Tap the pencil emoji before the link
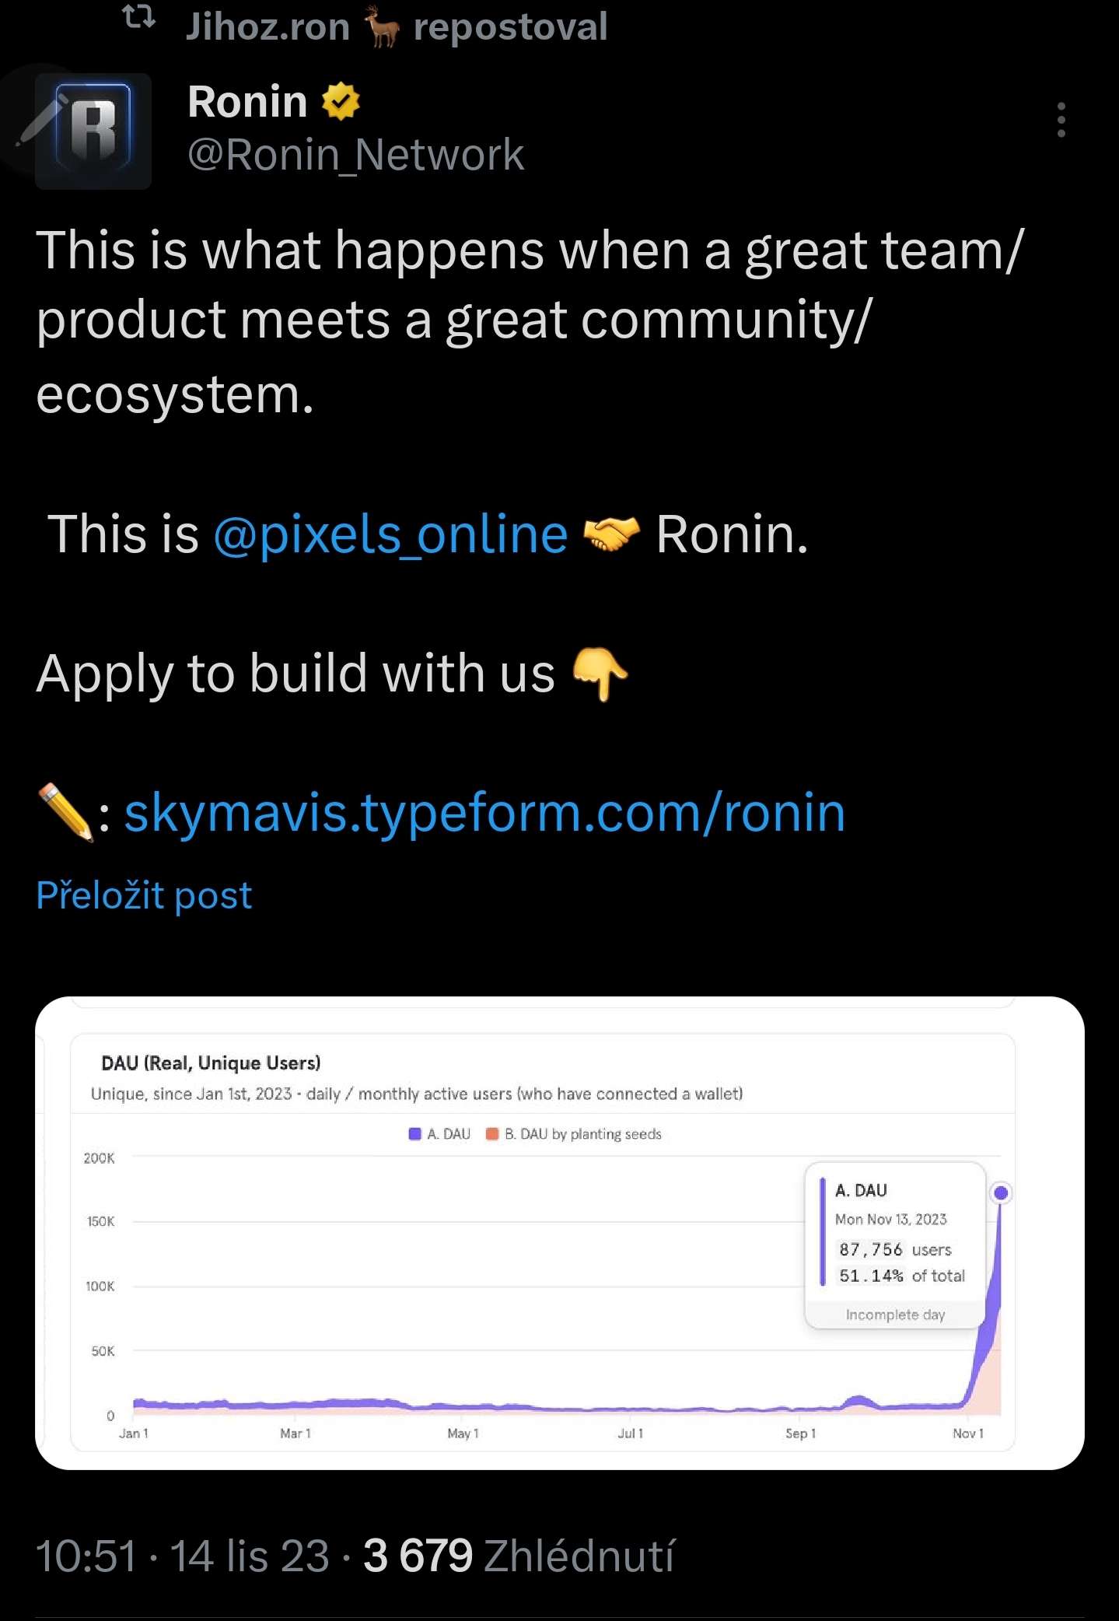Image resolution: width=1119 pixels, height=1621 pixels. coord(65,813)
